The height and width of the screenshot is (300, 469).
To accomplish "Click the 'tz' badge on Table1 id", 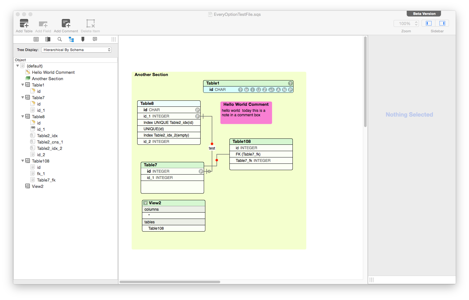I will click(x=247, y=90).
